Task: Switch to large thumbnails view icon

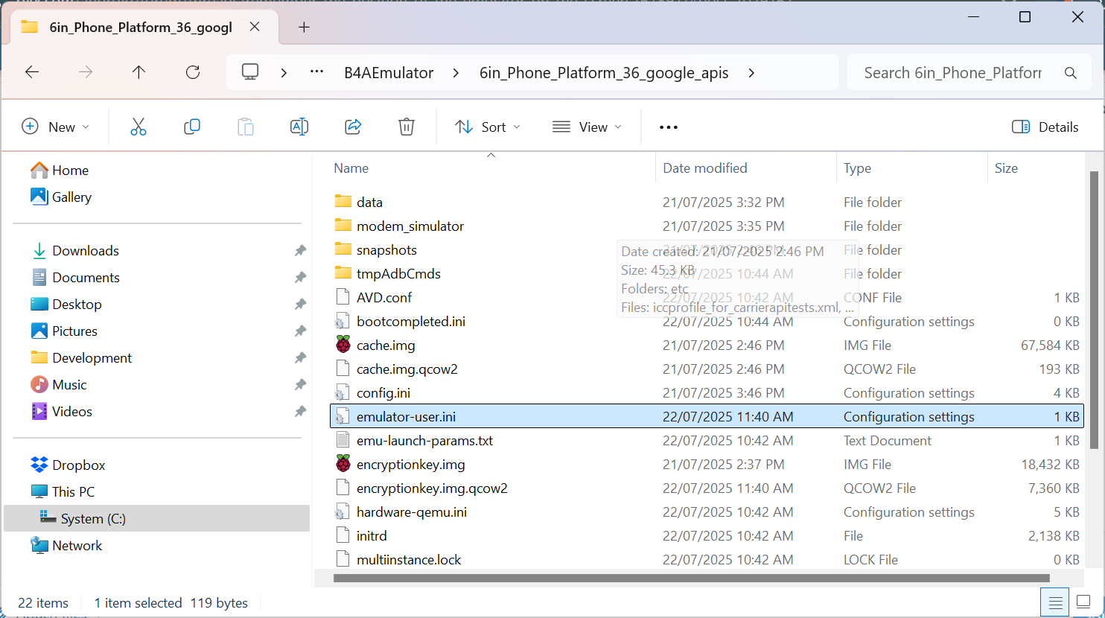Action: click(x=1084, y=602)
